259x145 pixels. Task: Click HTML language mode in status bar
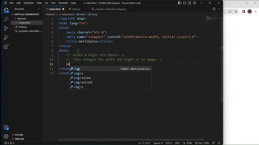189,143
